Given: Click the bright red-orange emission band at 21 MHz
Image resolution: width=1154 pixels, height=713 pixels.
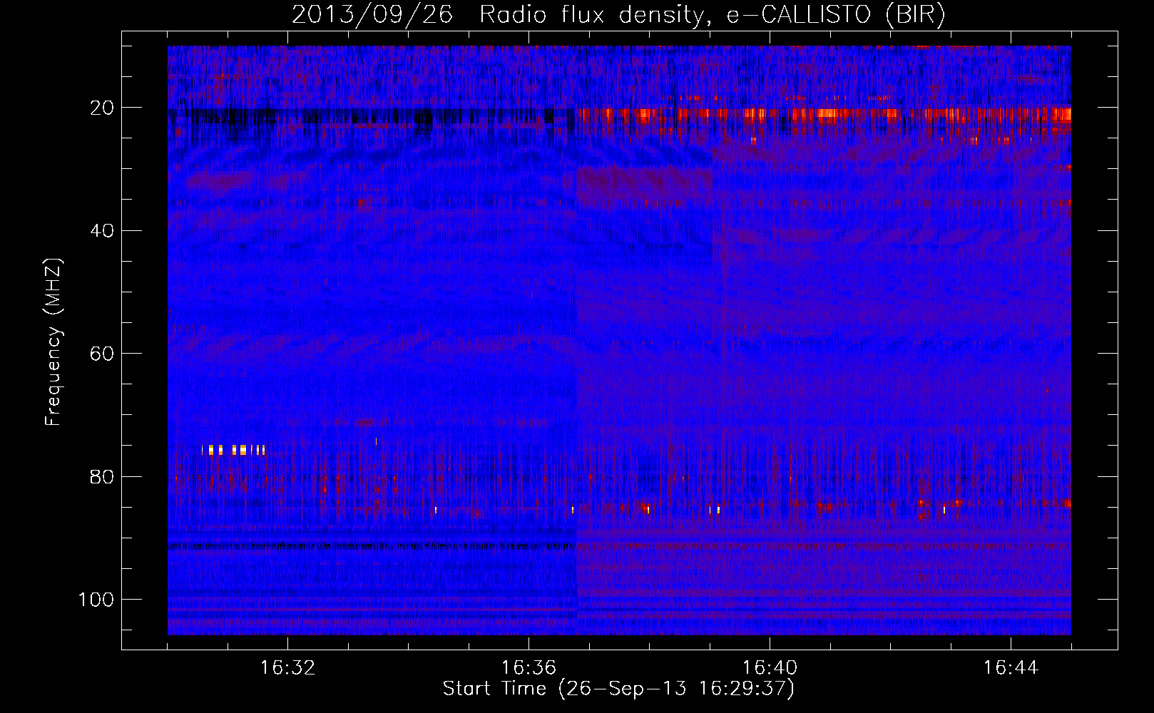Looking at the screenshot, I should pos(824,114).
